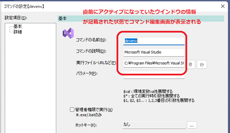Click the コマンドの名前(N) label
The height and width of the screenshot is (133, 230).
pyautogui.click(x=91, y=40)
